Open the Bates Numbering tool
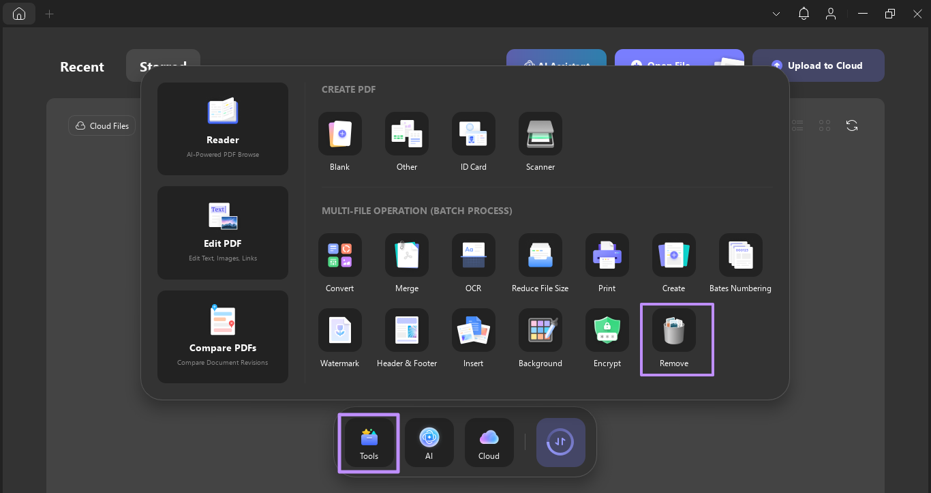The height and width of the screenshot is (493, 931). [740, 265]
